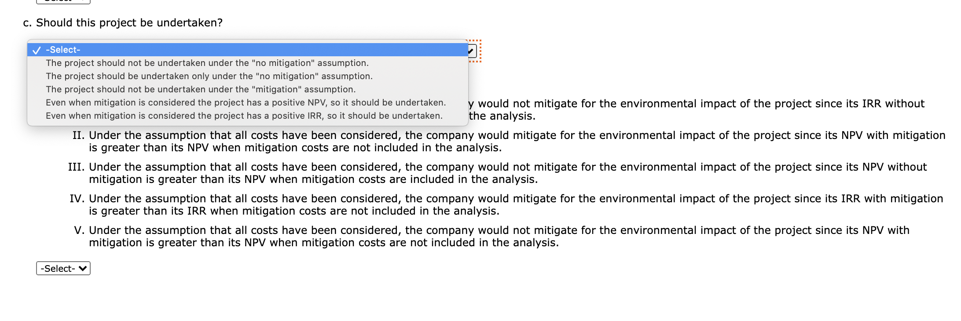The width and height of the screenshot is (961, 321).
Task: Choose 'The project should be undertaken only under the no mitigation assumption'
Action: click(x=209, y=76)
